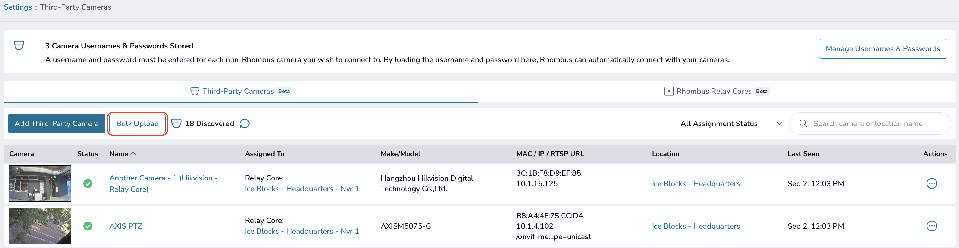
Task: Click relay core icon in Rhombus tab
Action: point(669,91)
